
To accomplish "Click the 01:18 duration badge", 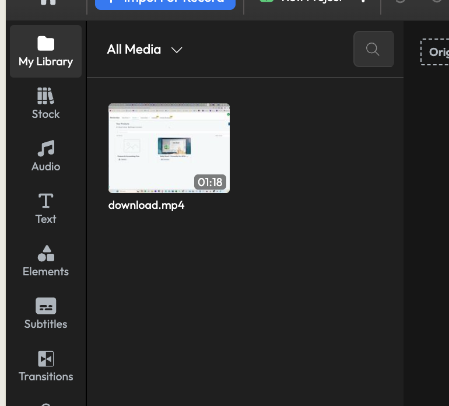I will coord(211,182).
